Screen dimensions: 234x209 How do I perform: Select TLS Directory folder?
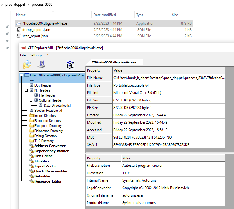(44, 141)
